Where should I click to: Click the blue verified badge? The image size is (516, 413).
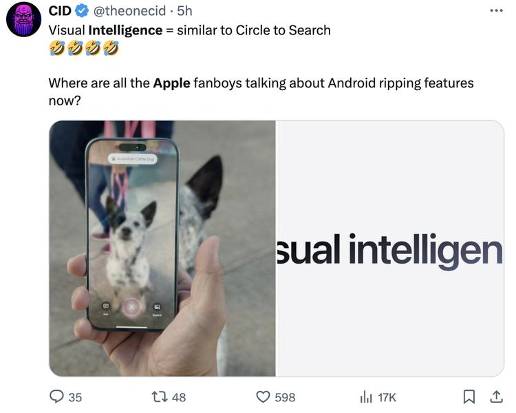tap(82, 12)
